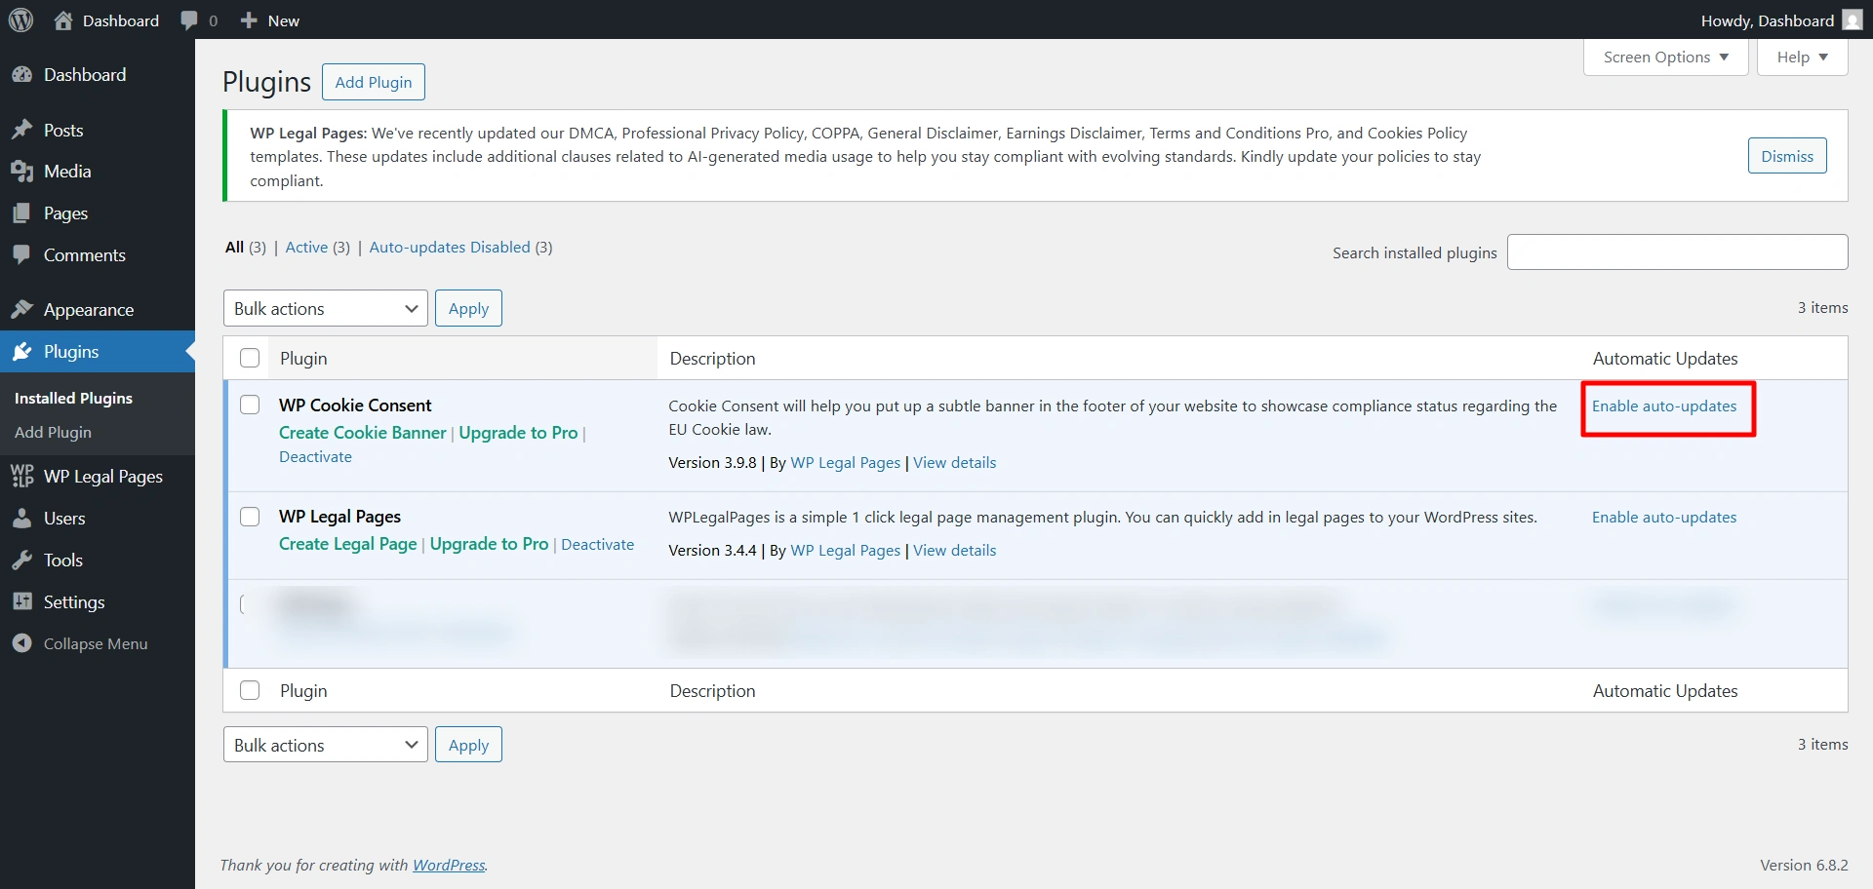Image resolution: width=1873 pixels, height=889 pixels.
Task: Click the Collapse Menu arrow icon
Action: [x=22, y=643]
